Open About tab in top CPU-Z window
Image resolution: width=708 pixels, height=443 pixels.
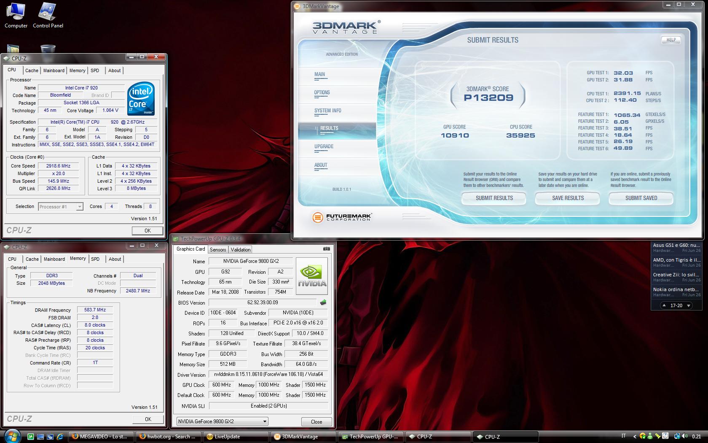[x=114, y=70]
